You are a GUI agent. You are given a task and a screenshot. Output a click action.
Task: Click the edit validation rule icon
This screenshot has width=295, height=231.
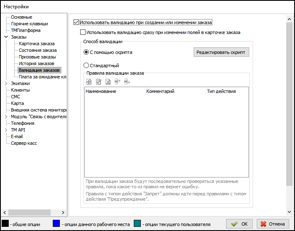98,82
